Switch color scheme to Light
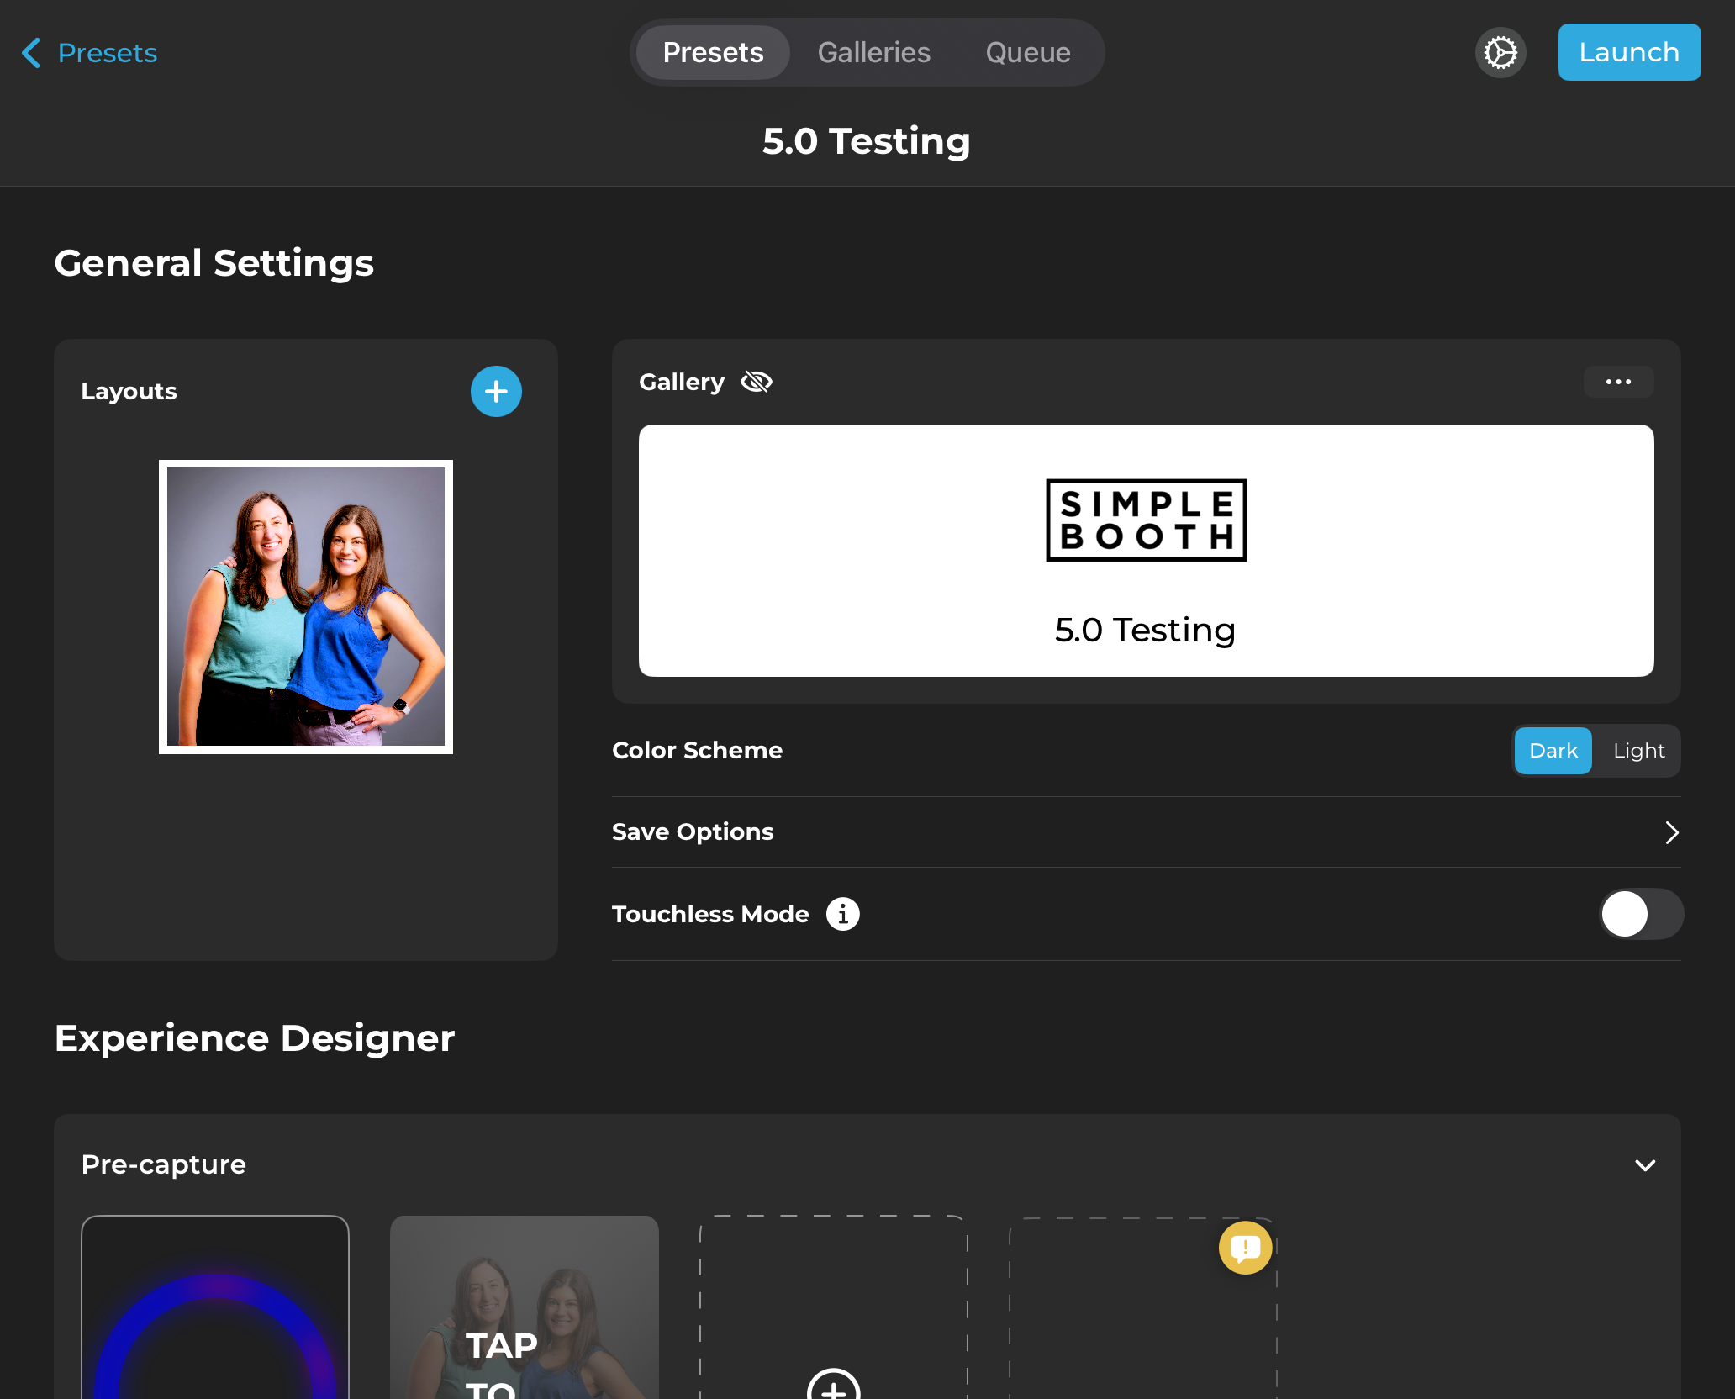Viewport: 1735px width, 1399px height. point(1638,751)
